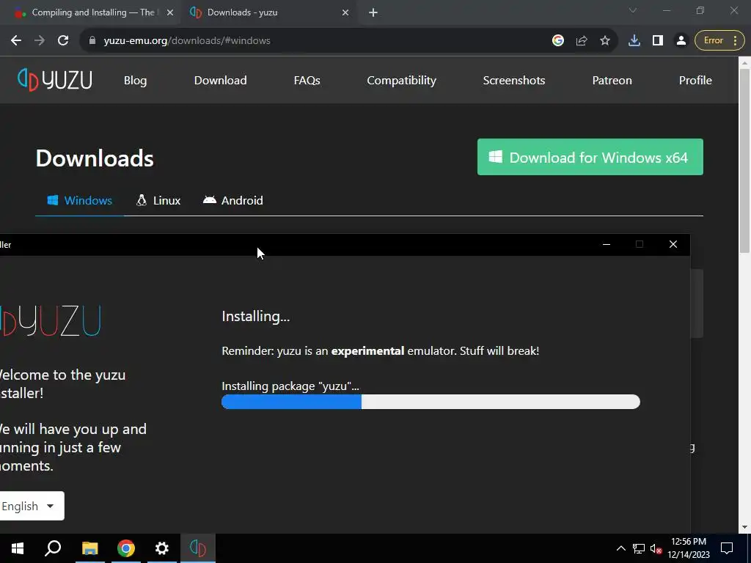Reload the yuzu downloads page

click(63, 41)
